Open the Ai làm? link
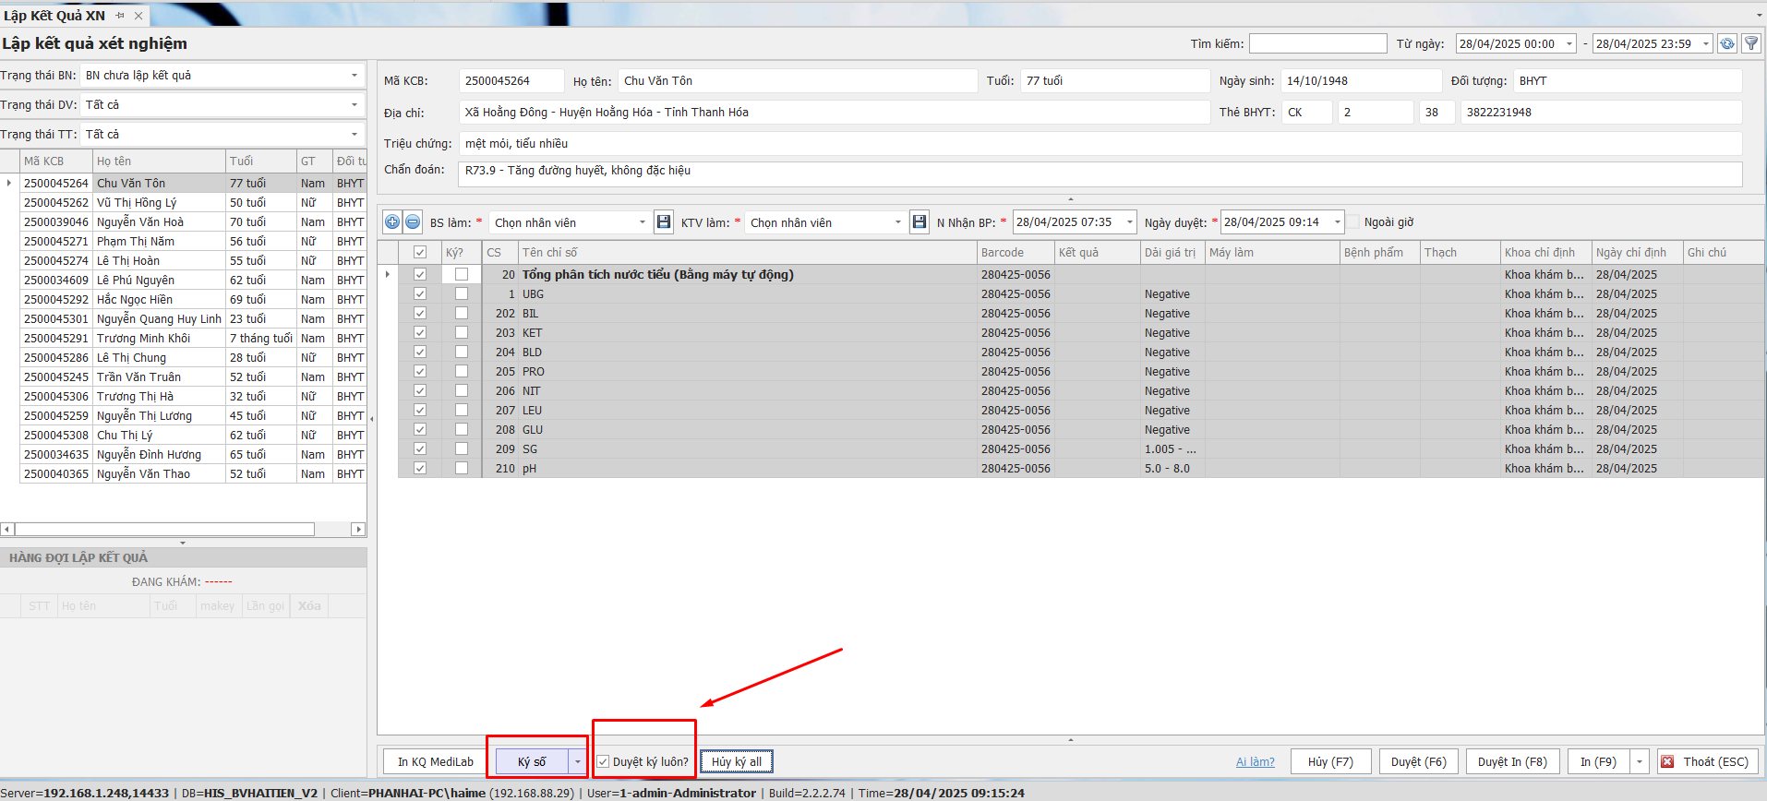 (x=1255, y=762)
